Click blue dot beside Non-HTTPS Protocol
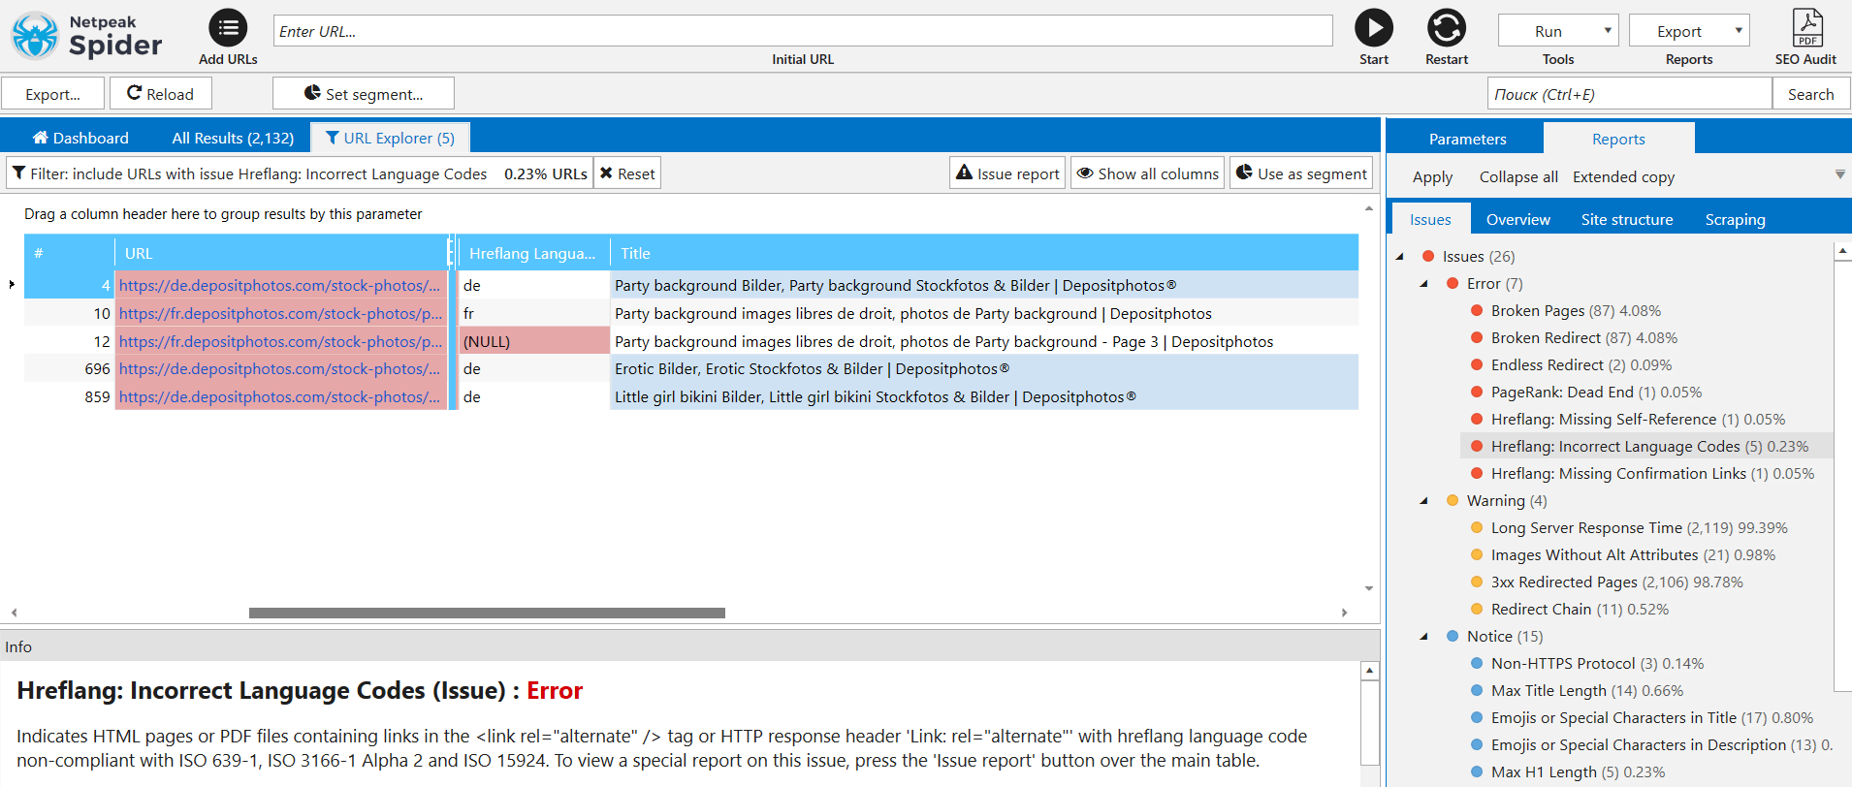 pyautogui.click(x=1477, y=664)
